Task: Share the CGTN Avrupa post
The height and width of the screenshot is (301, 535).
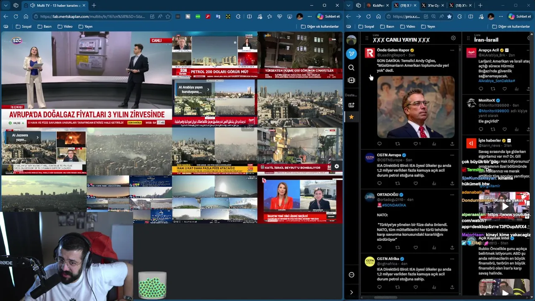Action: point(452,183)
